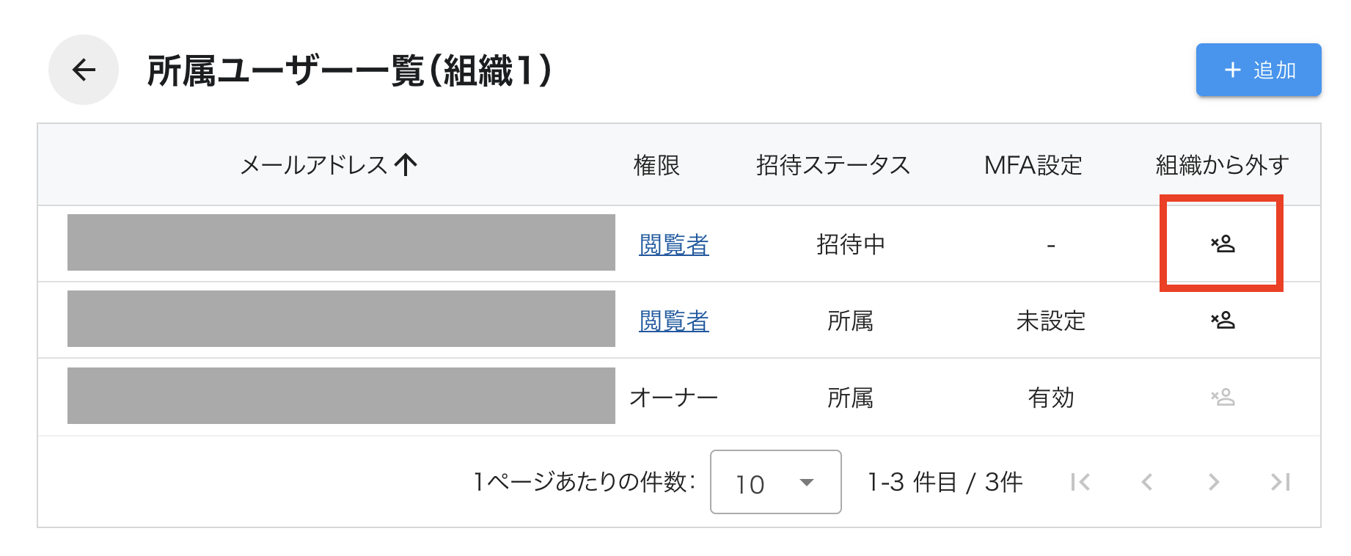The image size is (1351, 556).
Task: Click the dropdown arrow next to 10
Action: pos(807,483)
